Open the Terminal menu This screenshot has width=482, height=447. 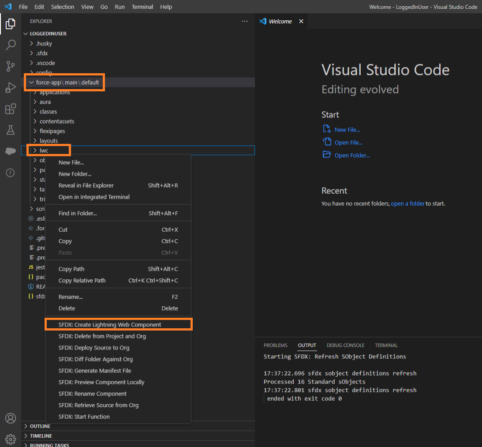click(142, 7)
